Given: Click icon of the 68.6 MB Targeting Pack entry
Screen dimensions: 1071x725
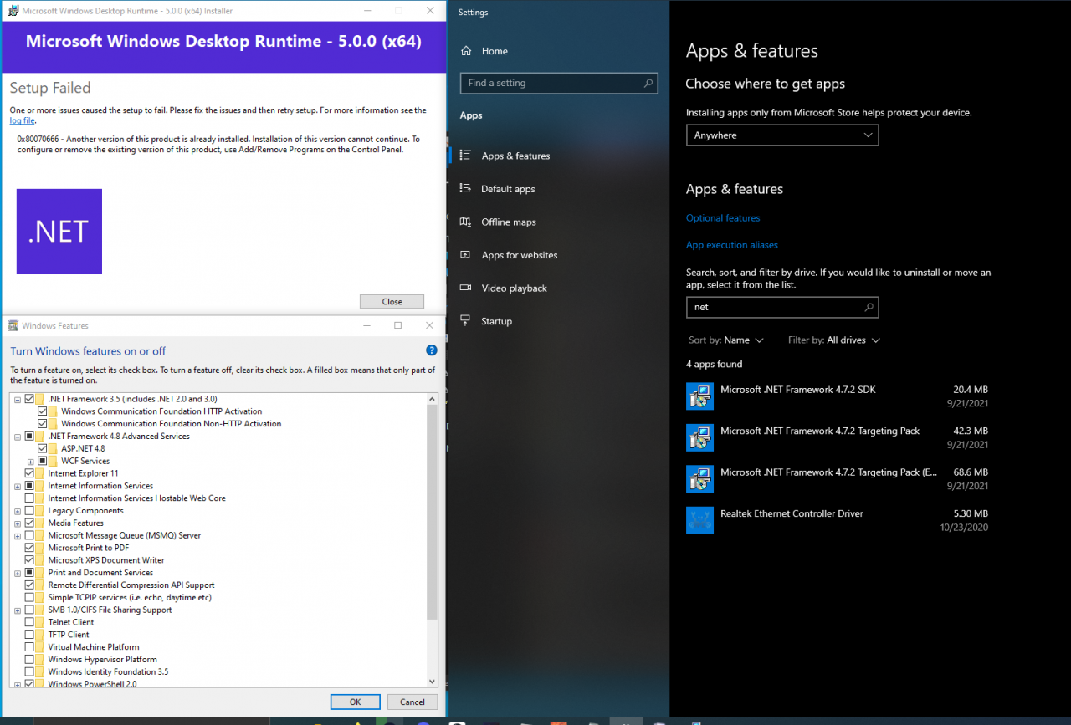Looking at the screenshot, I should point(699,479).
